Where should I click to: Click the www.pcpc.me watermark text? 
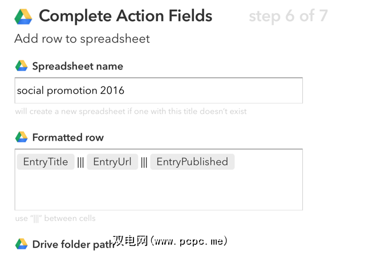(170, 241)
